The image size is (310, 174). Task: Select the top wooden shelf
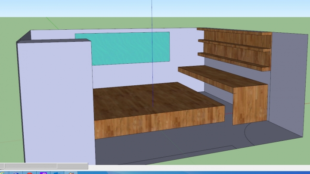point(234,31)
